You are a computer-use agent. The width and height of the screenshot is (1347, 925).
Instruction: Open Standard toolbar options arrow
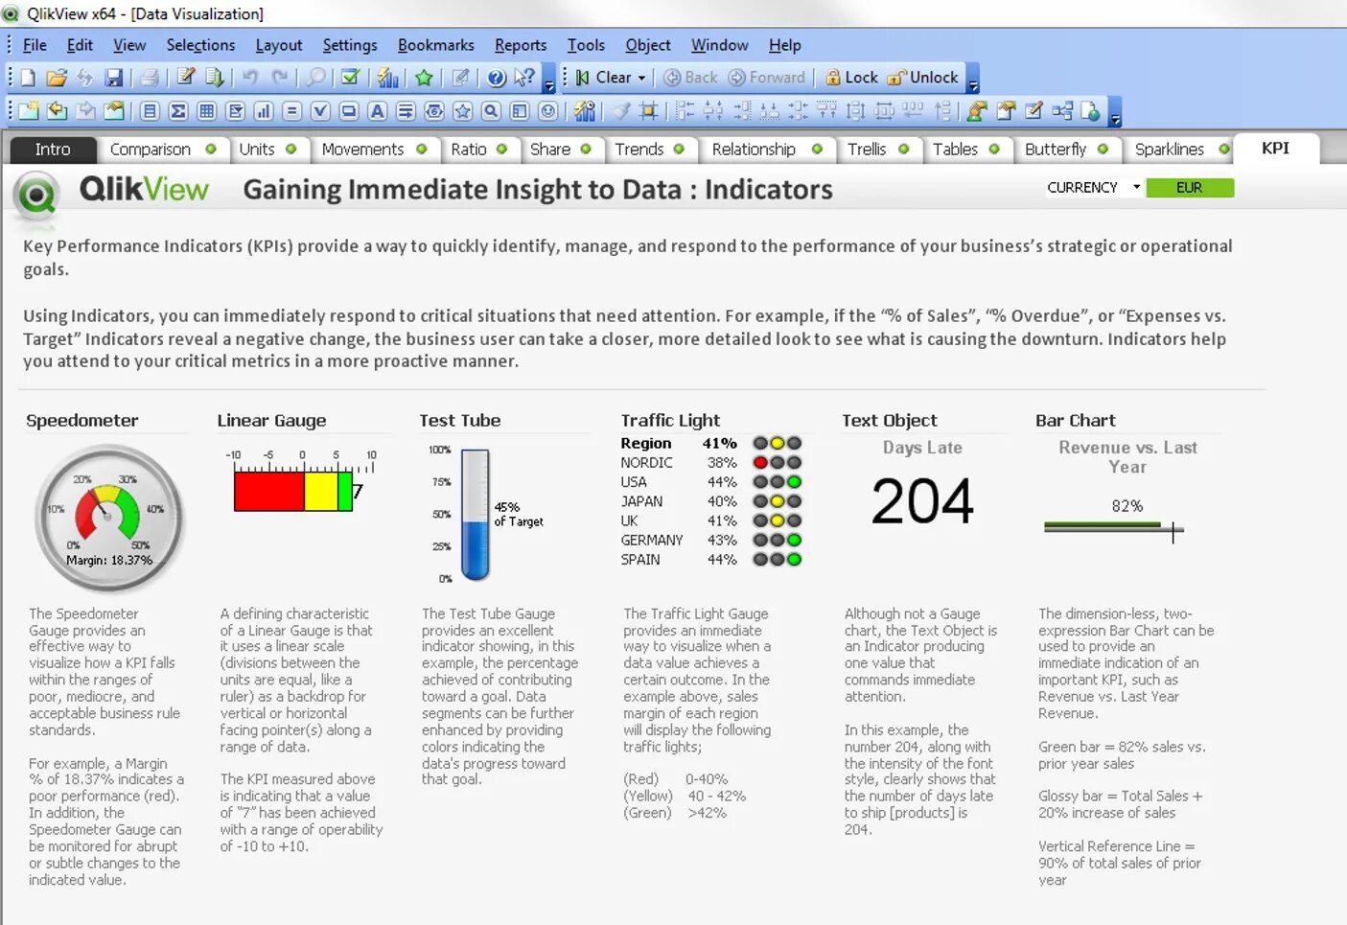tap(549, 80)
